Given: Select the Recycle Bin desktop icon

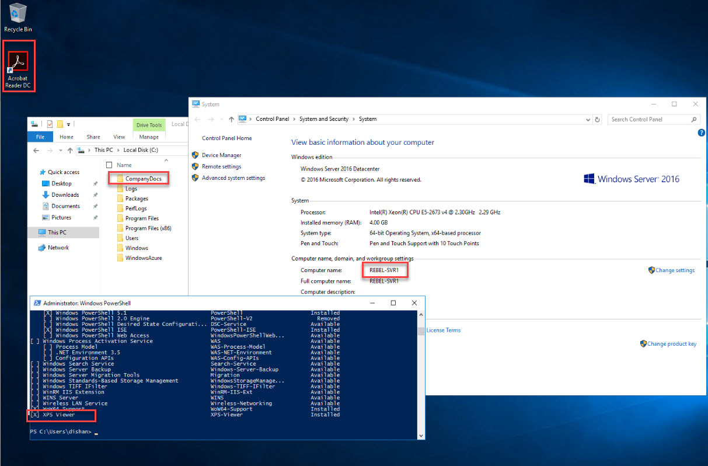Looking at the screenshot, I should coord(18,18).
